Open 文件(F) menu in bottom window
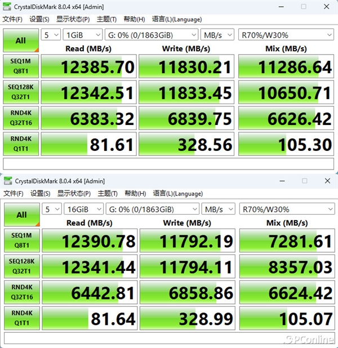This screenshot has height=348, width=338. coord(14,194)
